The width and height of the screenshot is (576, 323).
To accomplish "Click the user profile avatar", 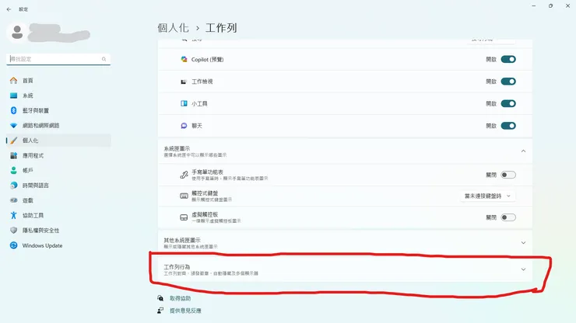I will pyautogui.click(x=17, y=33).
